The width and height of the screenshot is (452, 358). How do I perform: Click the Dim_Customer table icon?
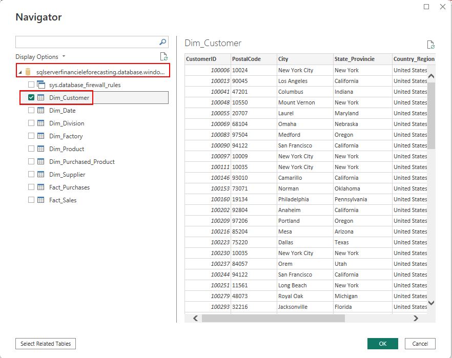[41, 98]
